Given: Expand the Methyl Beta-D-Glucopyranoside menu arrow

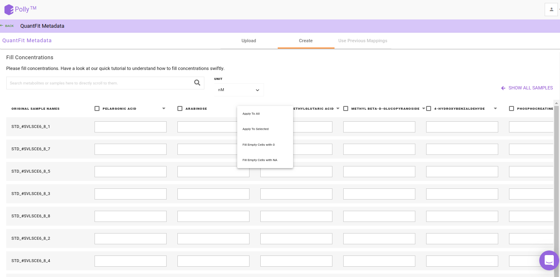Looking at the screenshot, I should tap(424, 108).
